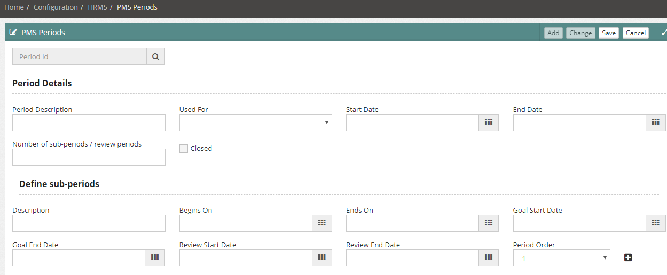Open the End Date calendar picker
The height and width of the screenshot is (275, 667).
[656, 123]
